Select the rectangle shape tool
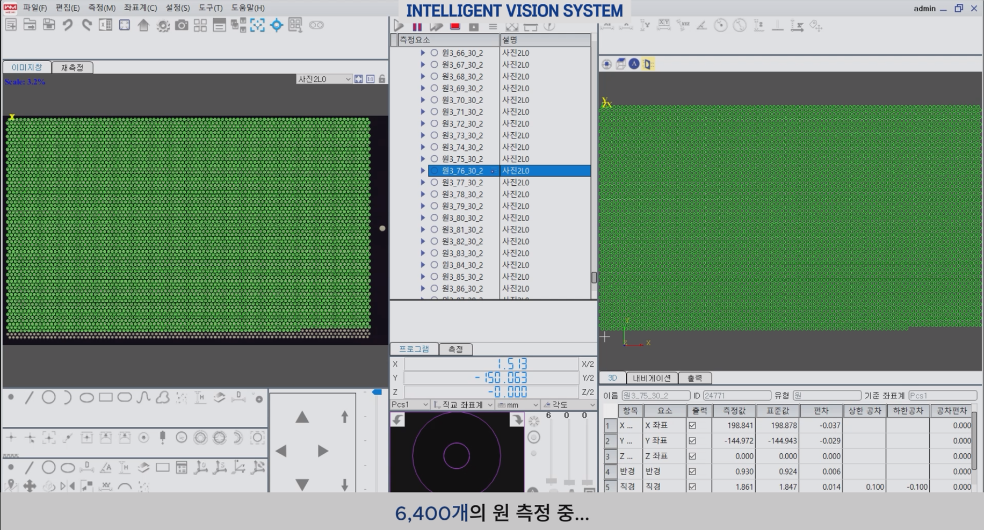984x530 pixels. coord(106,397)
